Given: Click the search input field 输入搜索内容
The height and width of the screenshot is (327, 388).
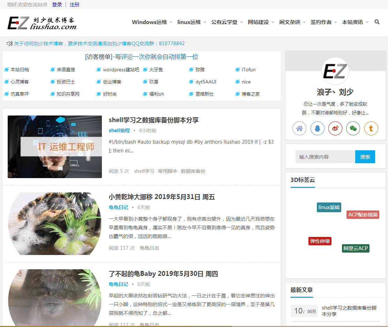Looking at the screenshot, I should click(x=325, y=157).
